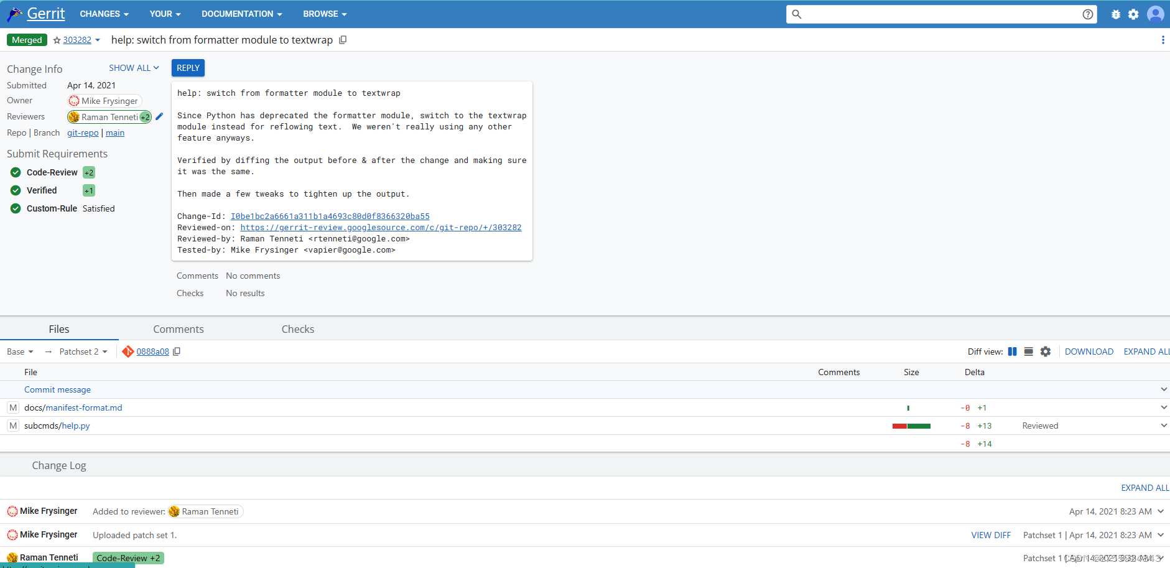Copy commit hash 0888a08 to clipboard
Viewport: 1170px width, 568px height.
tap(177, 352)
